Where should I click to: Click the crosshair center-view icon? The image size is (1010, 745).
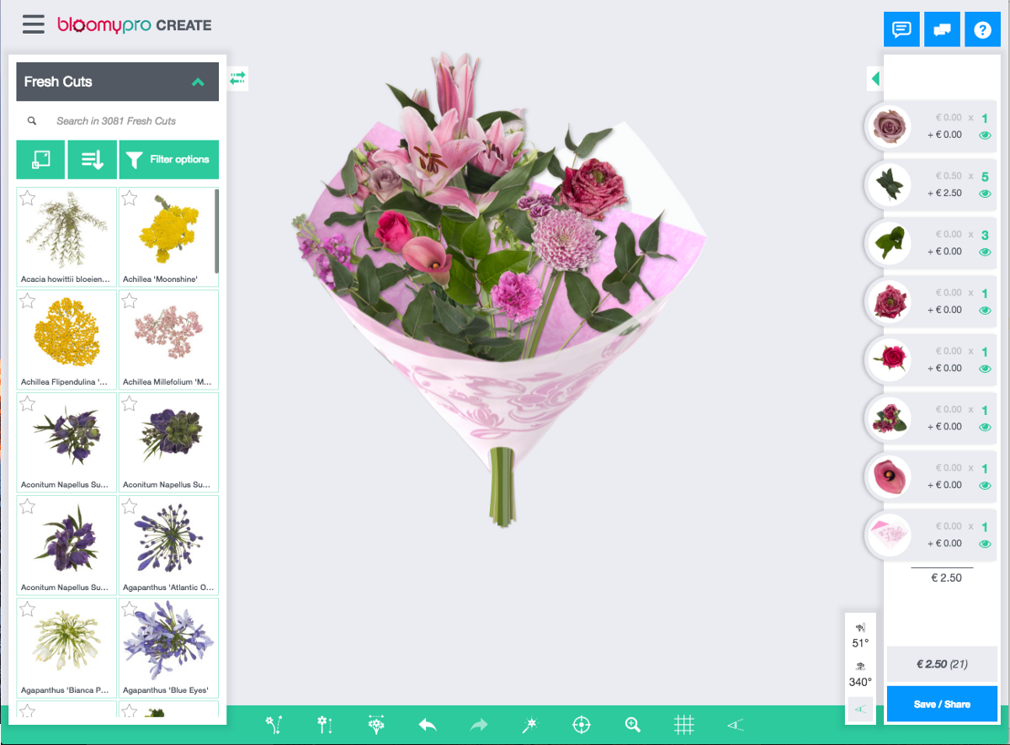point(581,725)
